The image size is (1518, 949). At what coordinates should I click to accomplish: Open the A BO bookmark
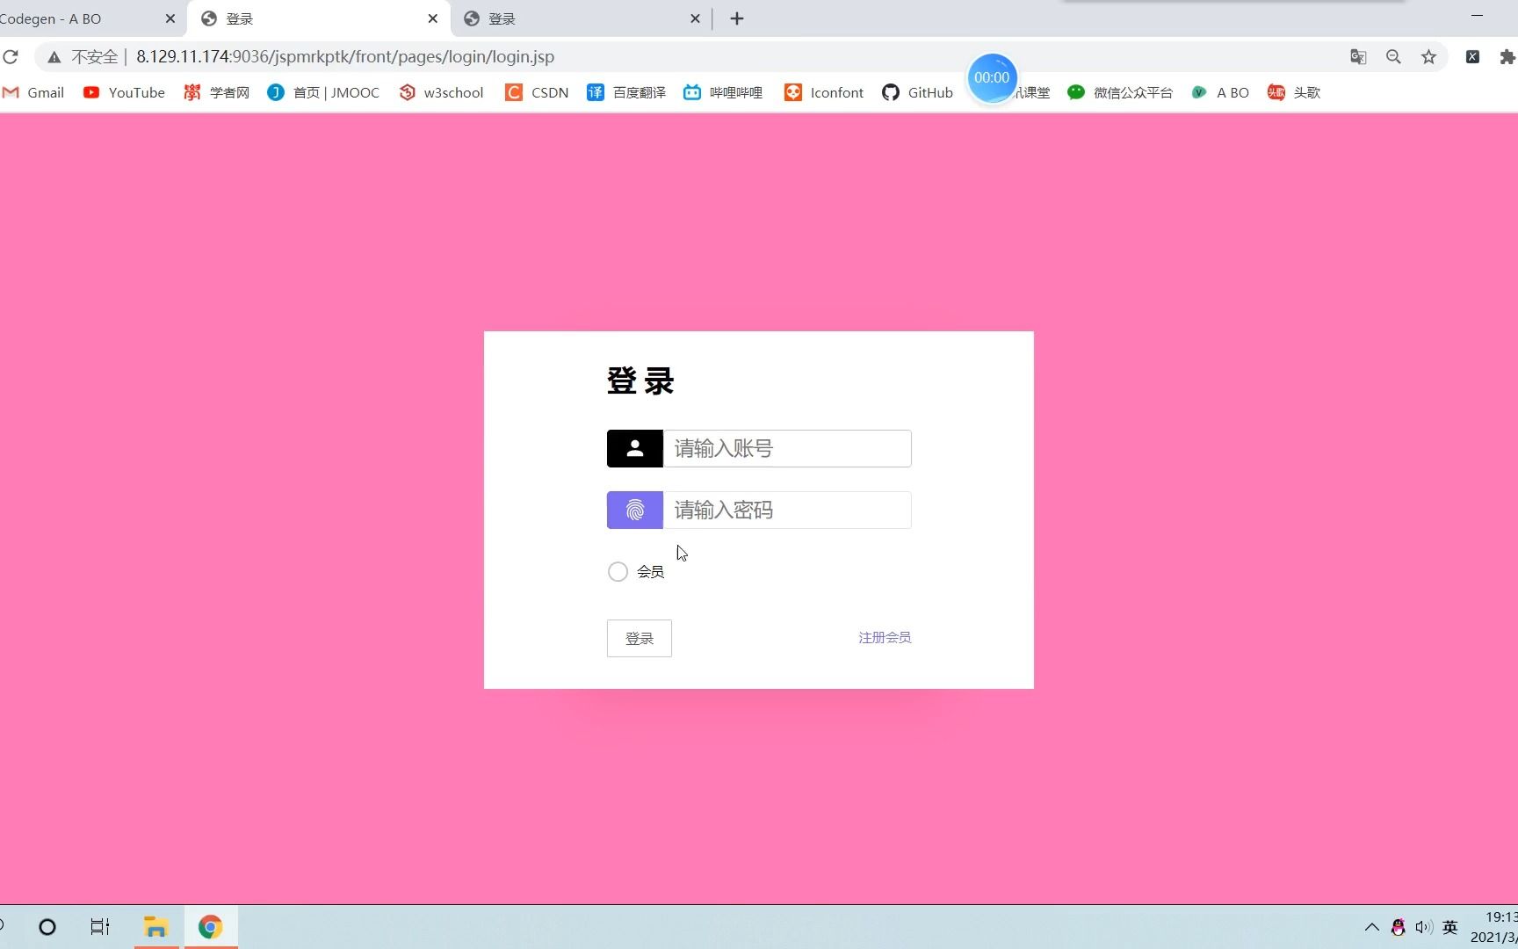click(x=1220, y=93)
